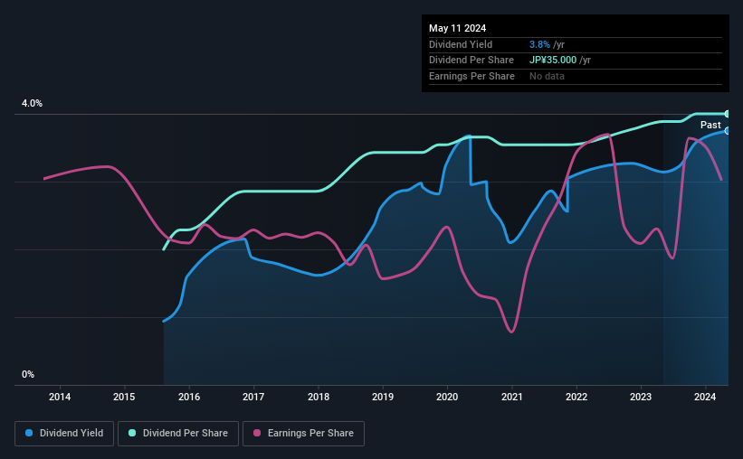Click the 4.0% y-axis label
The width and height of the screenshot is (743, 459).
(33, 103)
